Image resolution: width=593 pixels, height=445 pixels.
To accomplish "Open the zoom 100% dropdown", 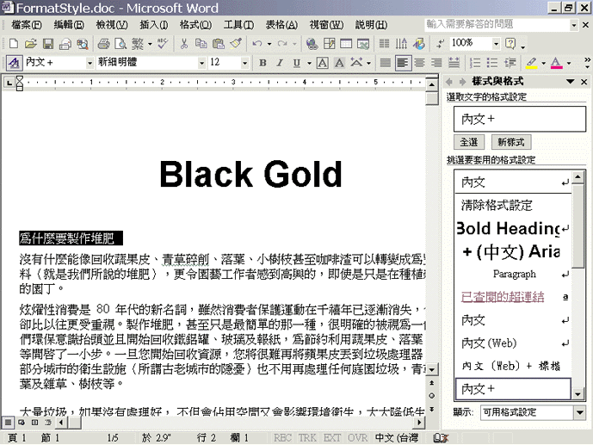I will [x=496, y=44].
